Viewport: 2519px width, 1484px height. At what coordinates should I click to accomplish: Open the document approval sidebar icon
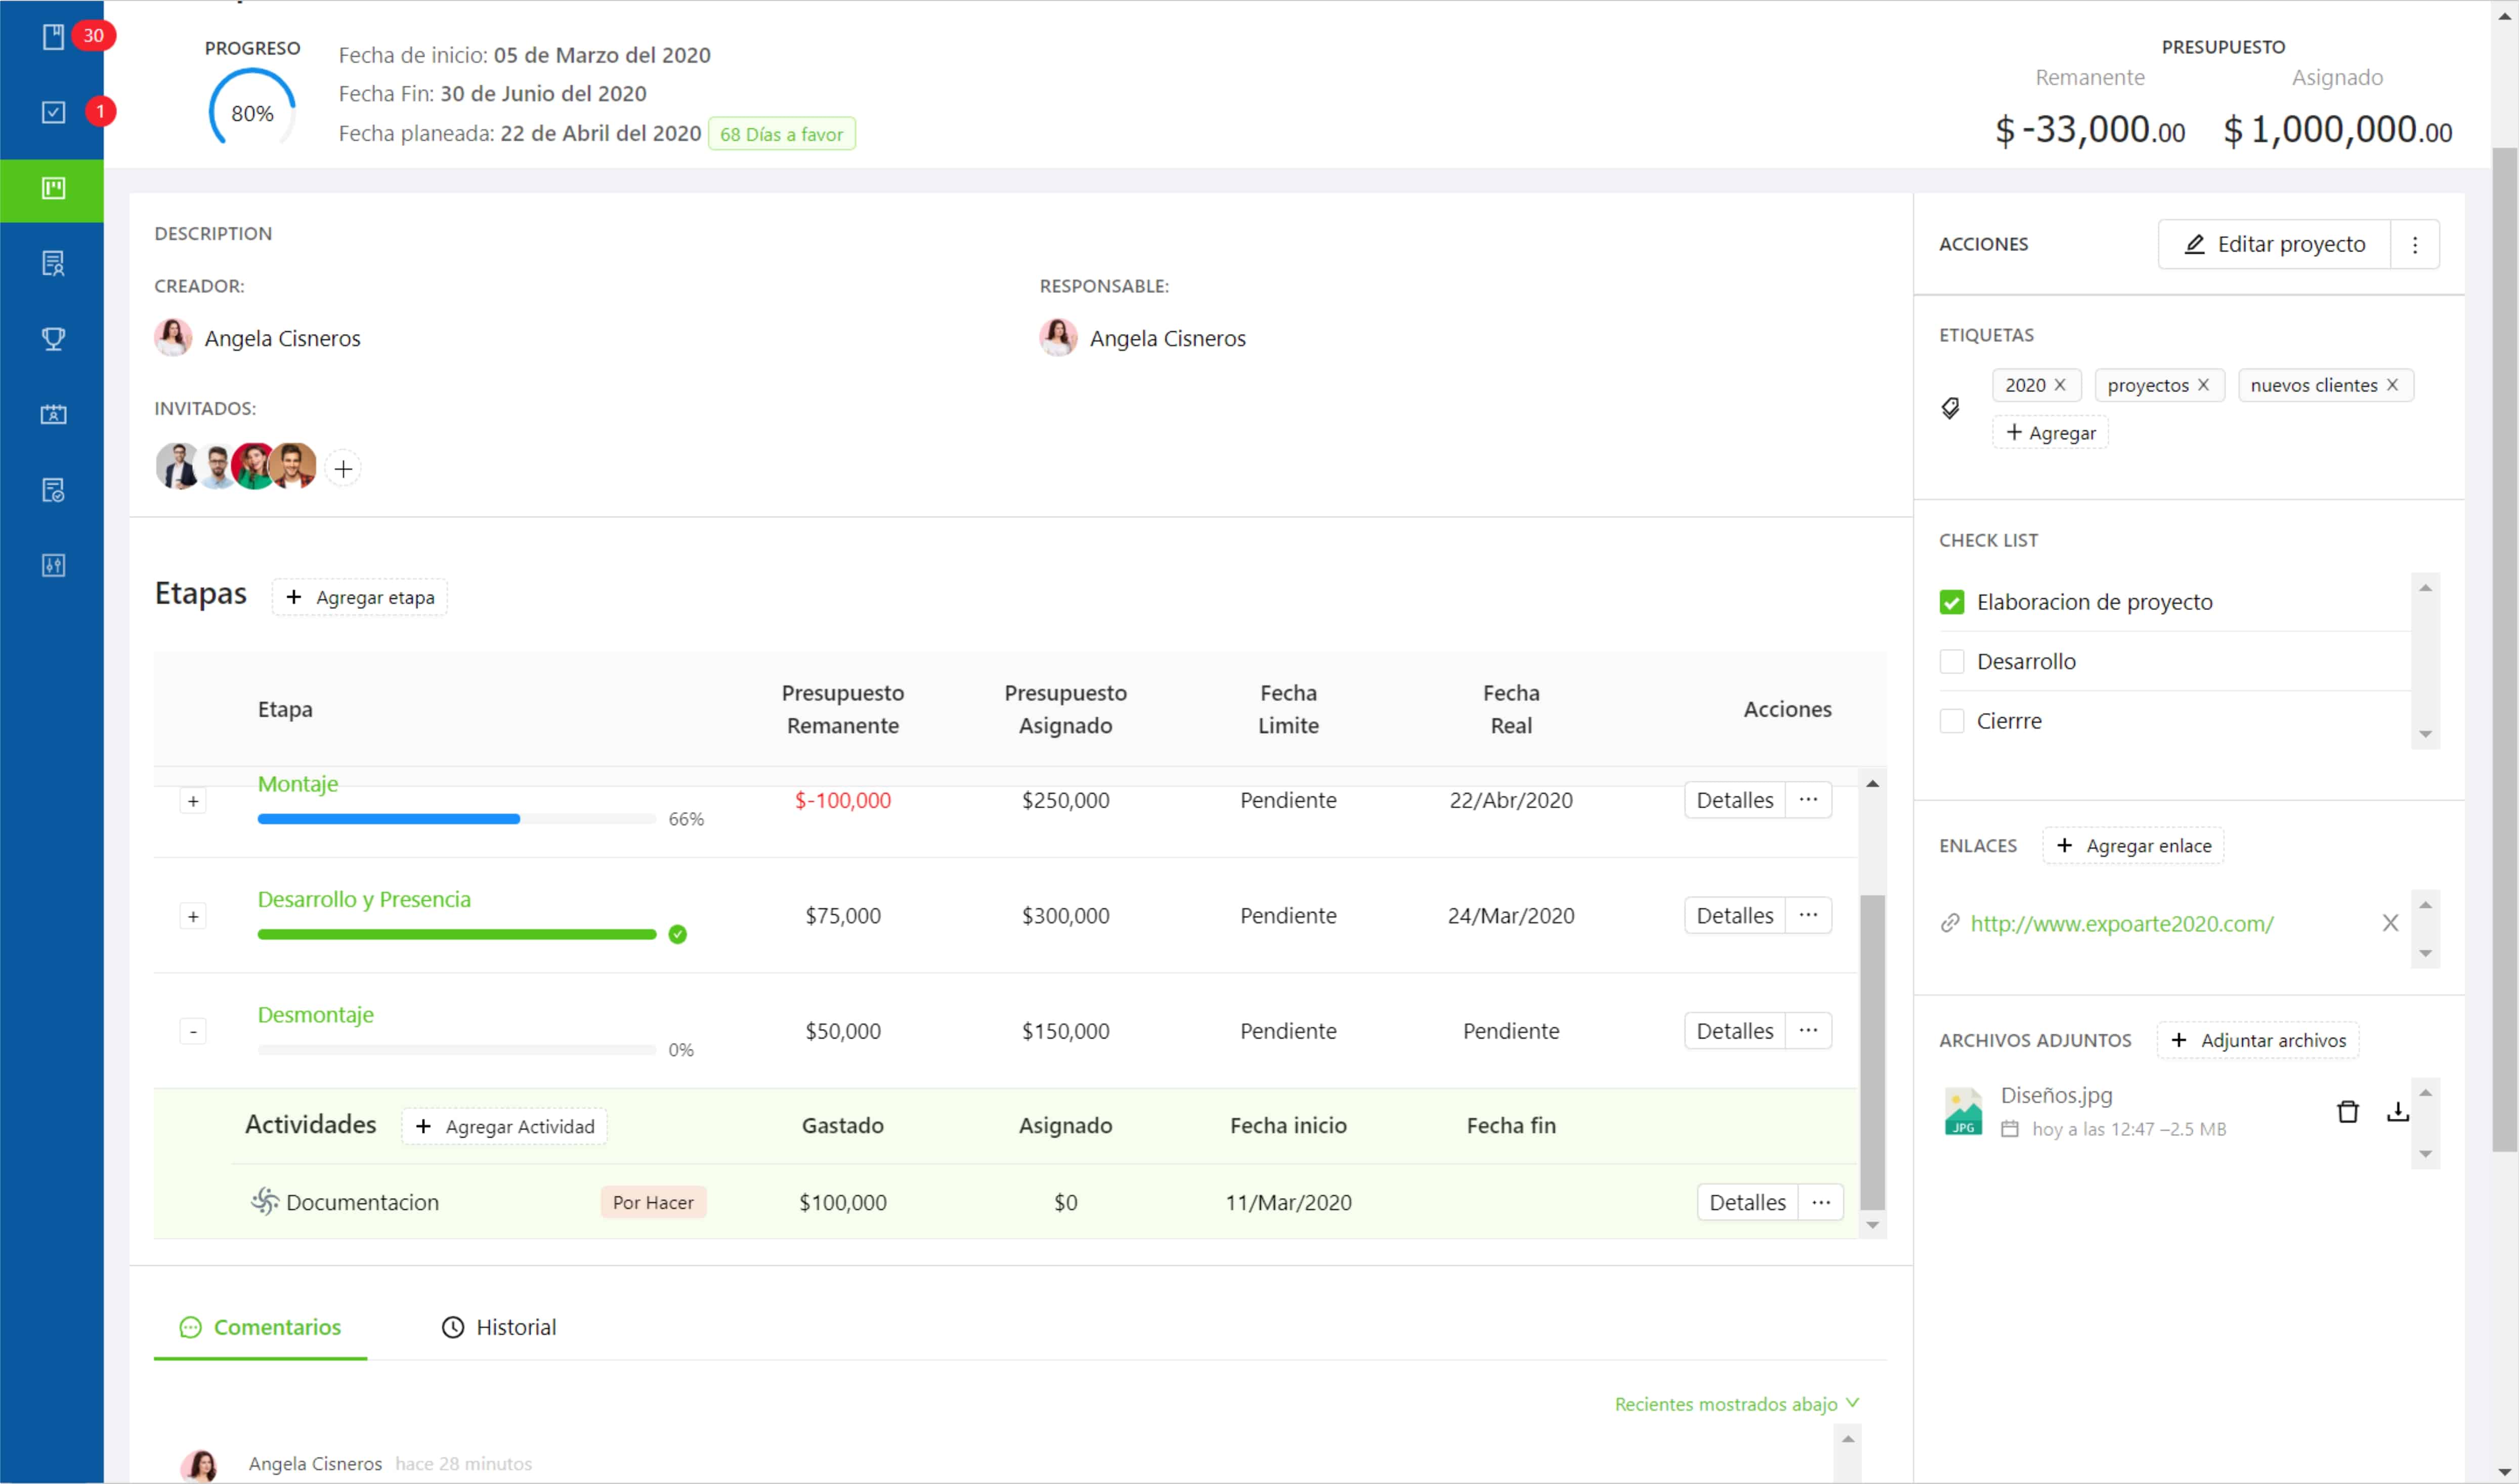[54, 490]
